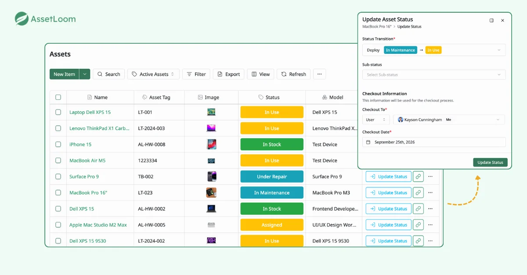Click the Name column header
Viewport: 527px width, 275px height.
[x=101, y=97]
